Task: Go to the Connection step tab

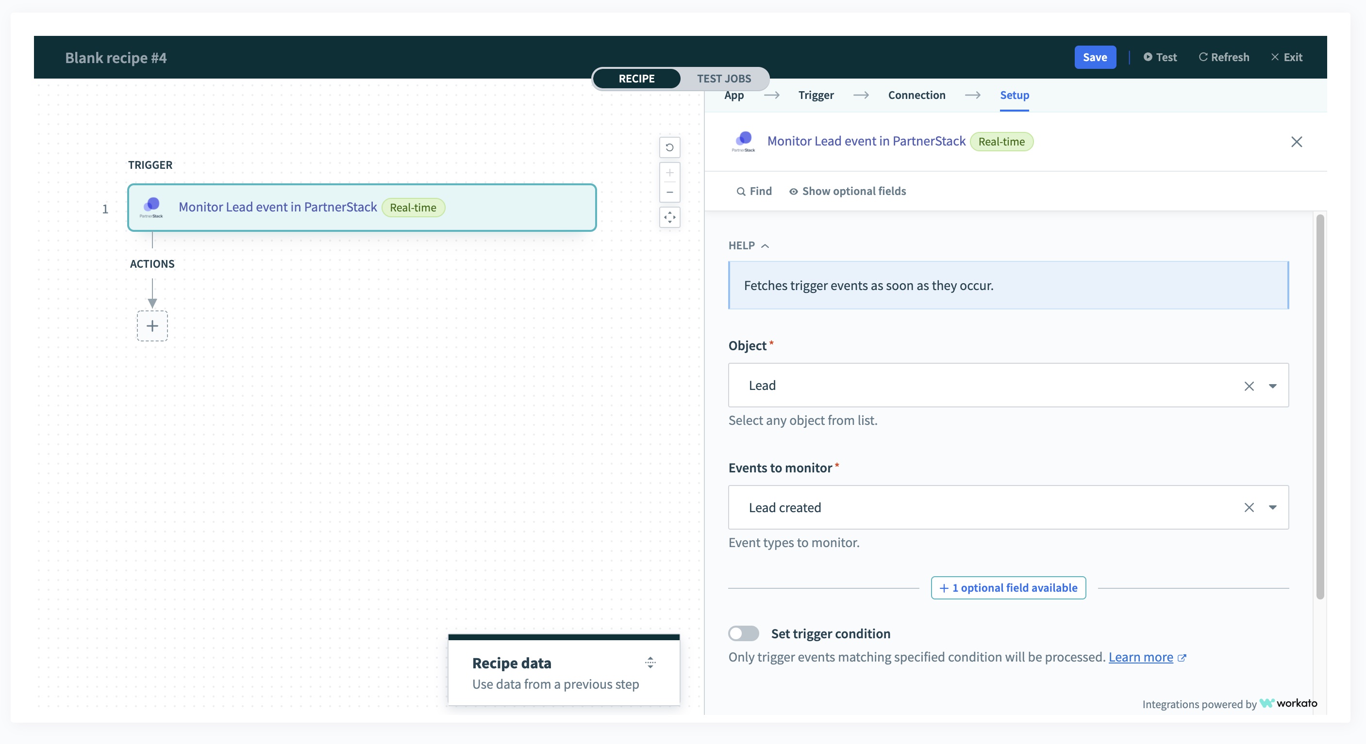Action: pyautogui.click(x=916, y=95)
